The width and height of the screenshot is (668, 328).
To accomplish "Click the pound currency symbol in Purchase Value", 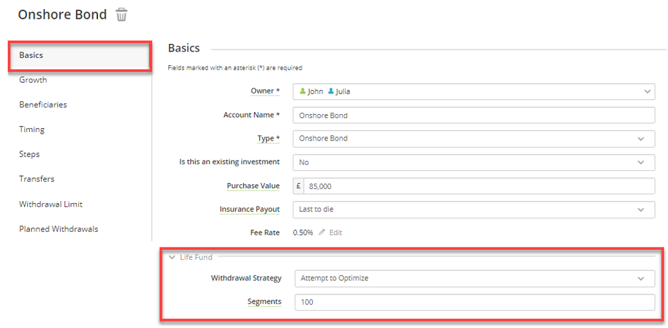I will (299, 186).
